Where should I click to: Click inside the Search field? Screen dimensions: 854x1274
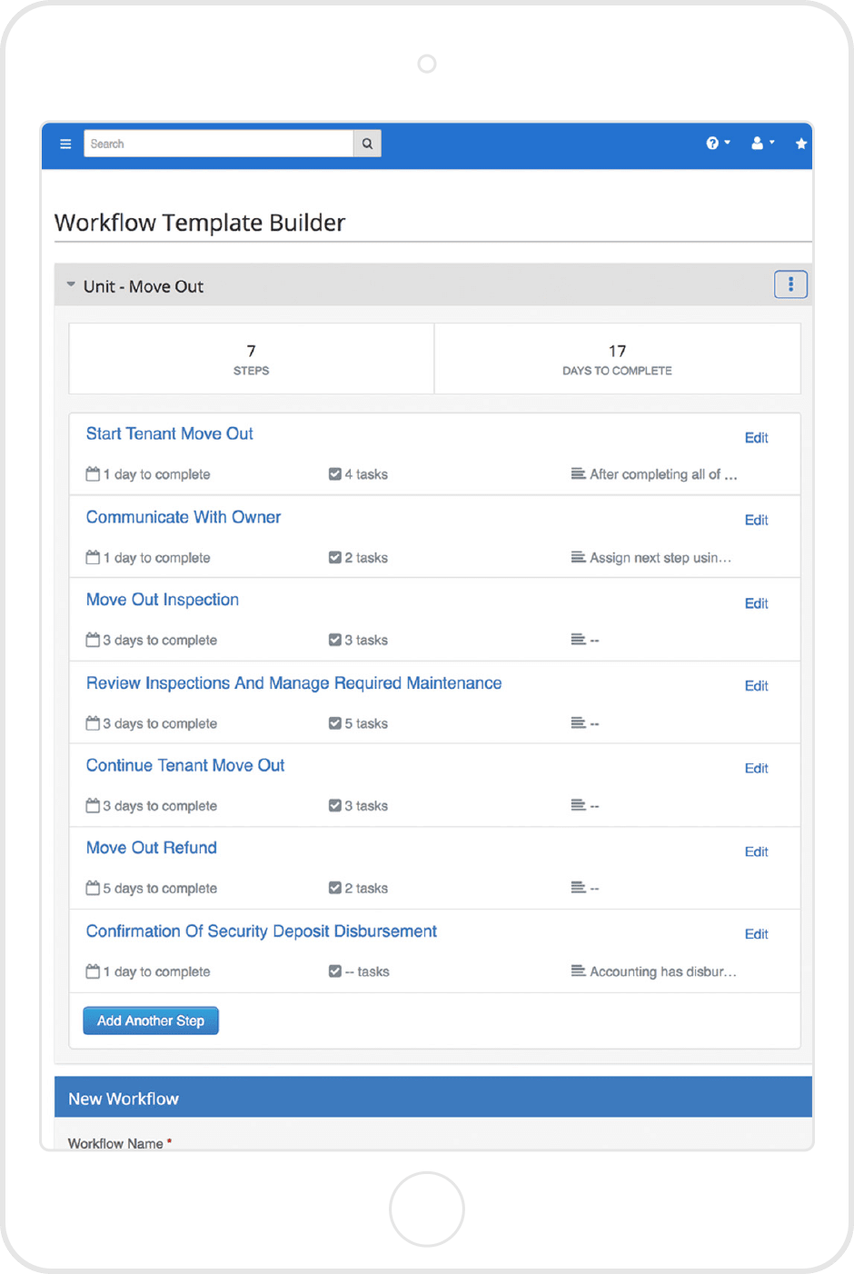[x=218, y=144]
